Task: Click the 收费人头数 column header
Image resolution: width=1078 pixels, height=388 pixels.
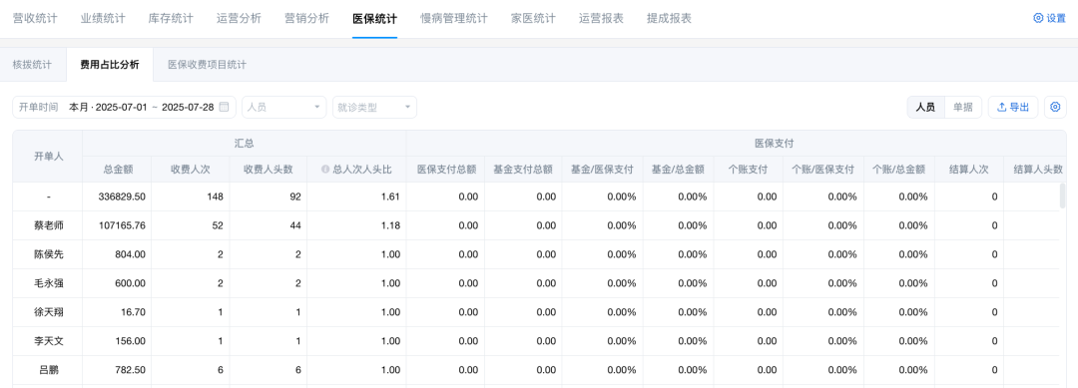Action: tap(269, 169)
